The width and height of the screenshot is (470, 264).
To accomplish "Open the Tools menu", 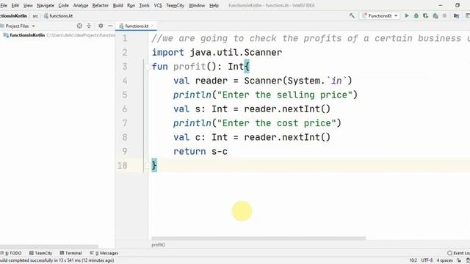I will click(144, 5).
